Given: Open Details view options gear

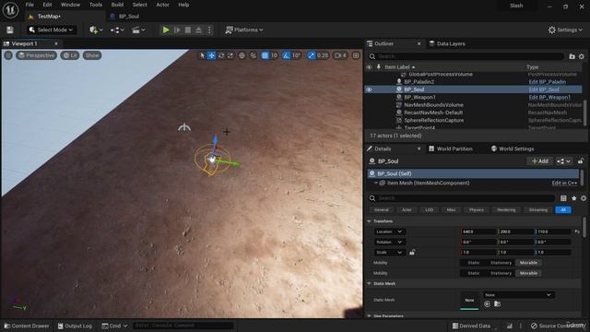Looking at the screenshot, I should pyautogui.click(x=584, y=198).
